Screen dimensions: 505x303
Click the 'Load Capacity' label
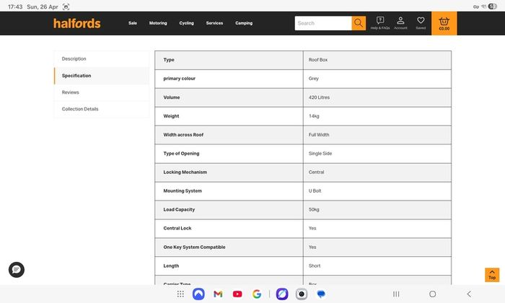[179, 209]
